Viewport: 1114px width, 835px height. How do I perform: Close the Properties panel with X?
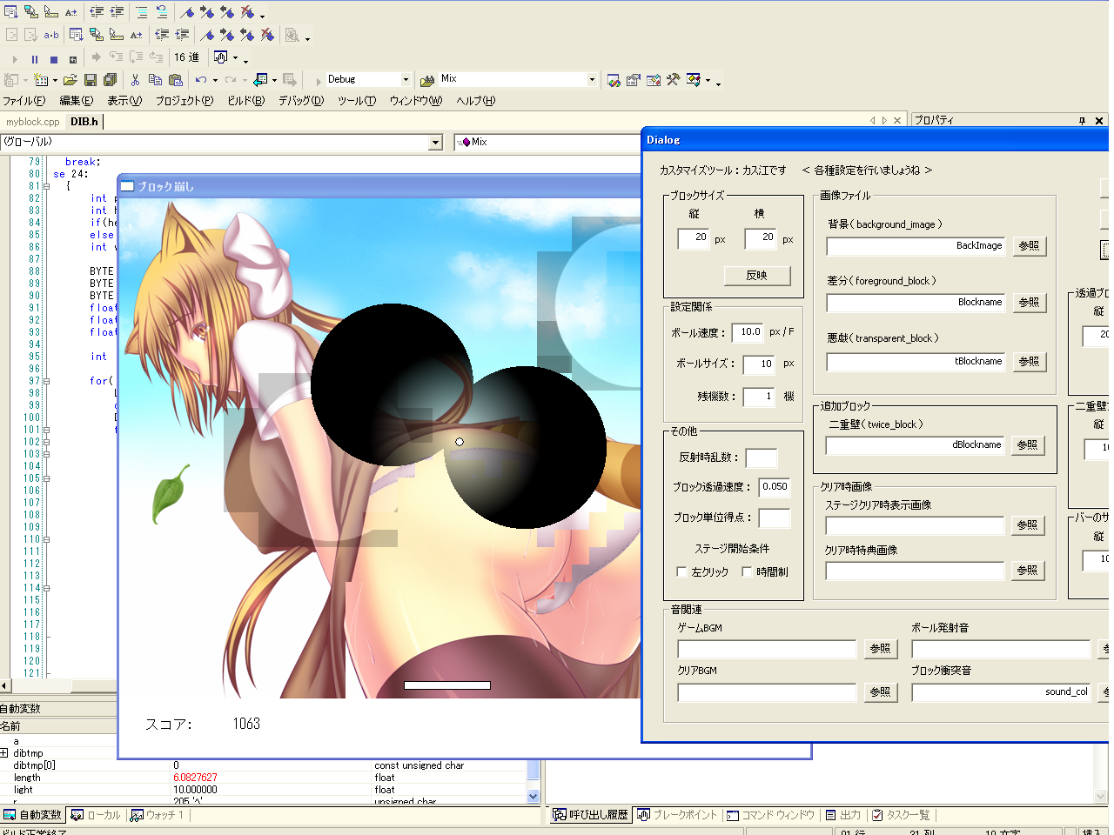pyautogui.click(x=1098, y=121)
